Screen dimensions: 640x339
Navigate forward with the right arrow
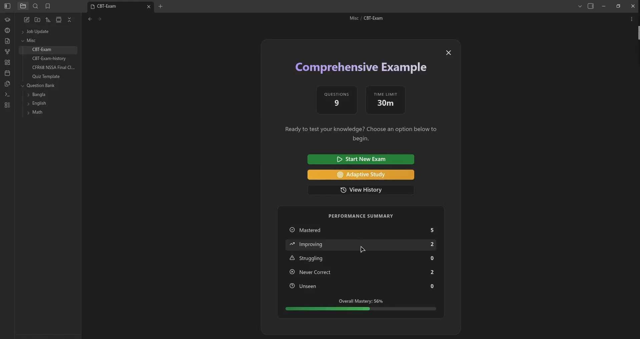[x=99, y=19]
